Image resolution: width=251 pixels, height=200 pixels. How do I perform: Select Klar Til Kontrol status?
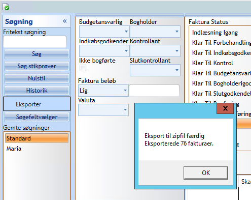coord(212,63)
